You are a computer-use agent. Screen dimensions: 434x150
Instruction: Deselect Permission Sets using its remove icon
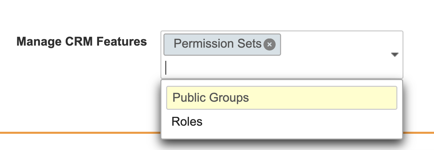pos(269,44)
